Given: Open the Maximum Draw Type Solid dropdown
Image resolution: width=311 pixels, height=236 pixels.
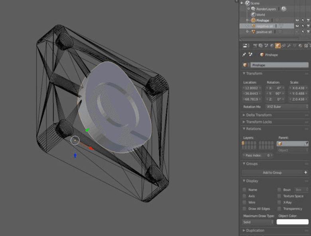Looking at the screenshot, I should click(x=258, y=222).
